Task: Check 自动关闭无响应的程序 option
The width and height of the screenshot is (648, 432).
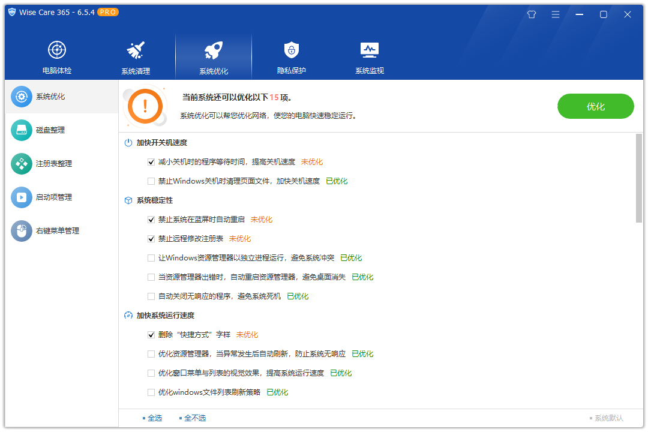Action: point(151,296)
